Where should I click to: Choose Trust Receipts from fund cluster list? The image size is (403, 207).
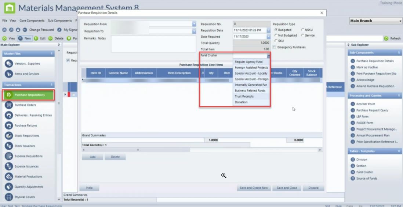click(x=244, y=97)
